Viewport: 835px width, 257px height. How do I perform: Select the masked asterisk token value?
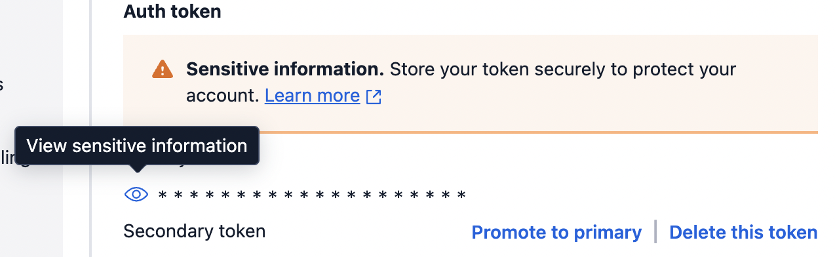pos(312,195)
